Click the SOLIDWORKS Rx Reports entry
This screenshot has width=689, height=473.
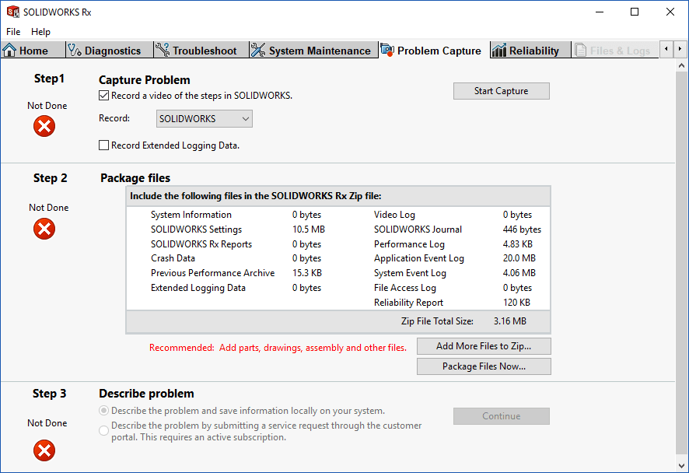[201, 244]
